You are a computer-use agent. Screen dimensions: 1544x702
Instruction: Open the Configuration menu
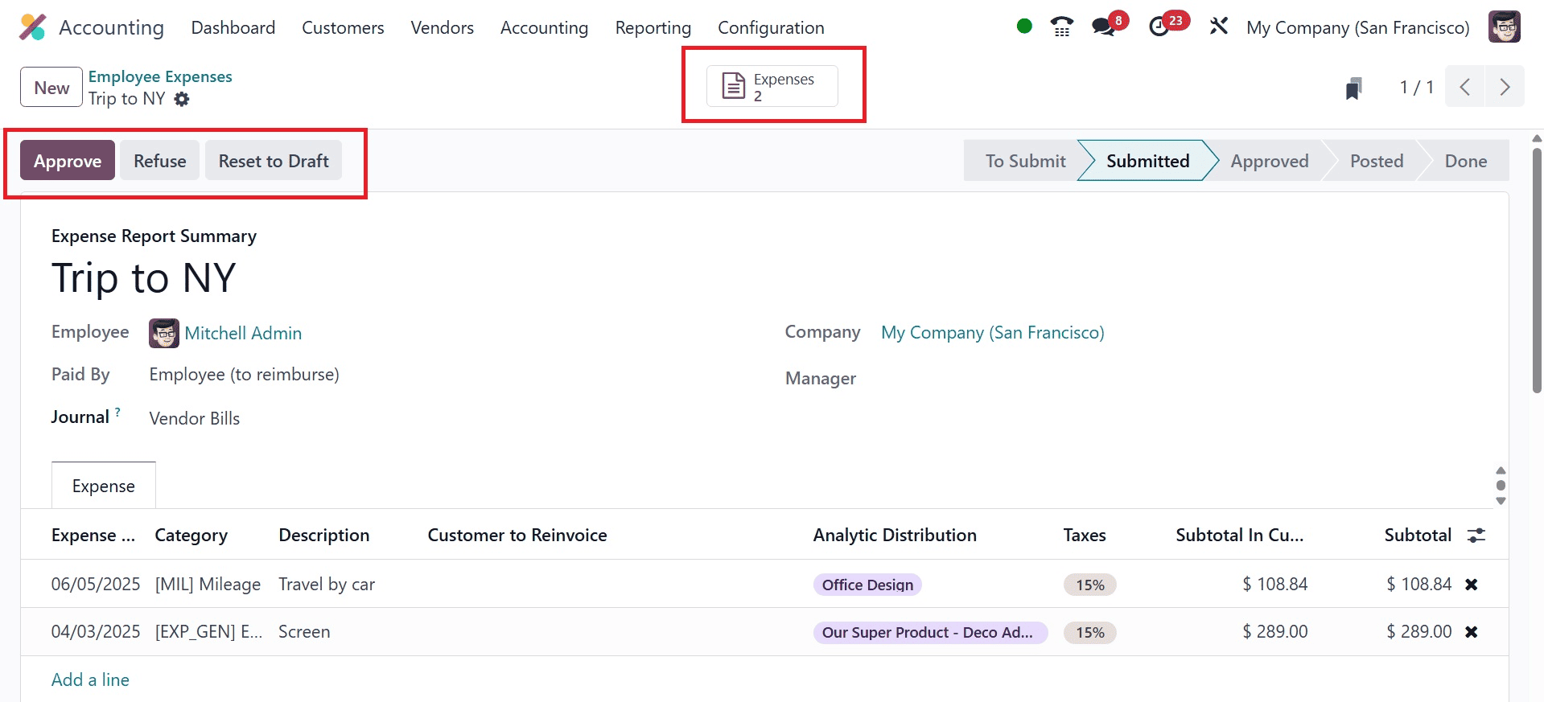[771, 27]
